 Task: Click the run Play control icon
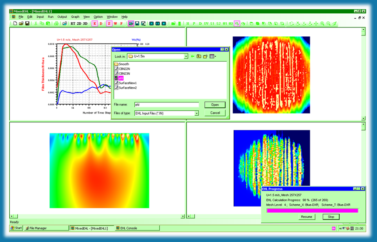tap(152, 23)
